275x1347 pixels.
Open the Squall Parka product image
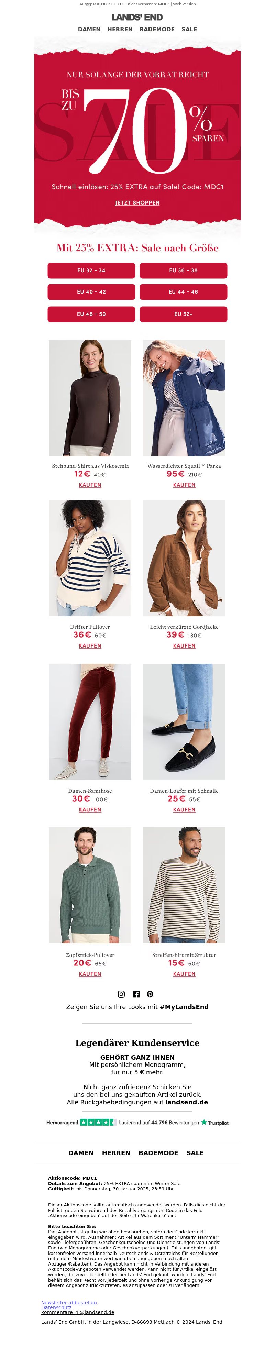click(184, 398)
